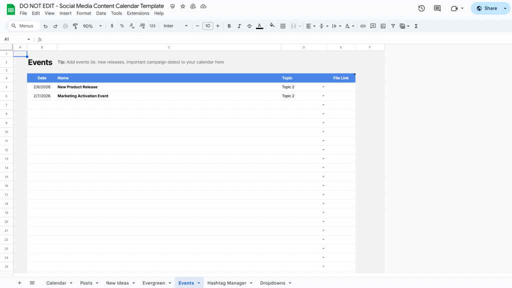
Task: Open the Data menu
Action: [x=101, y=14]
